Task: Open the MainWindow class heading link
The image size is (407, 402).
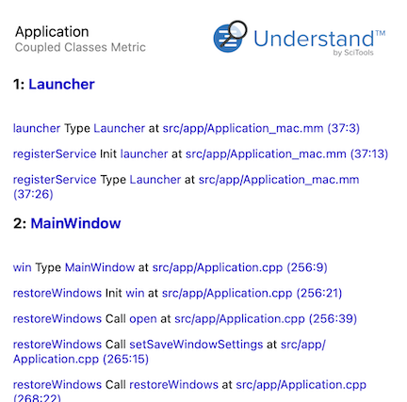Action: pyautogui.click(x=75, y=223)
